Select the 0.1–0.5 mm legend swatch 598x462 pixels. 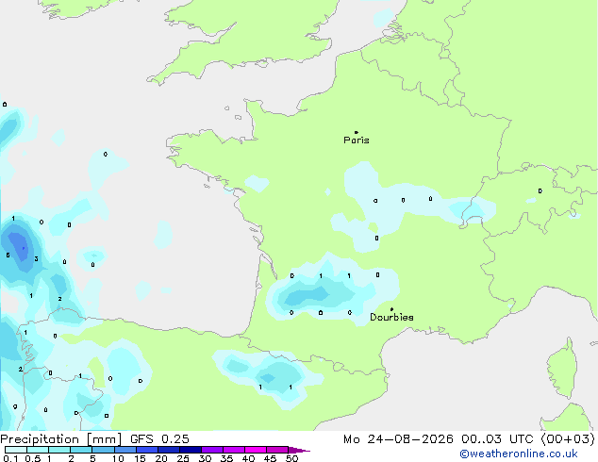coord(16,450)
